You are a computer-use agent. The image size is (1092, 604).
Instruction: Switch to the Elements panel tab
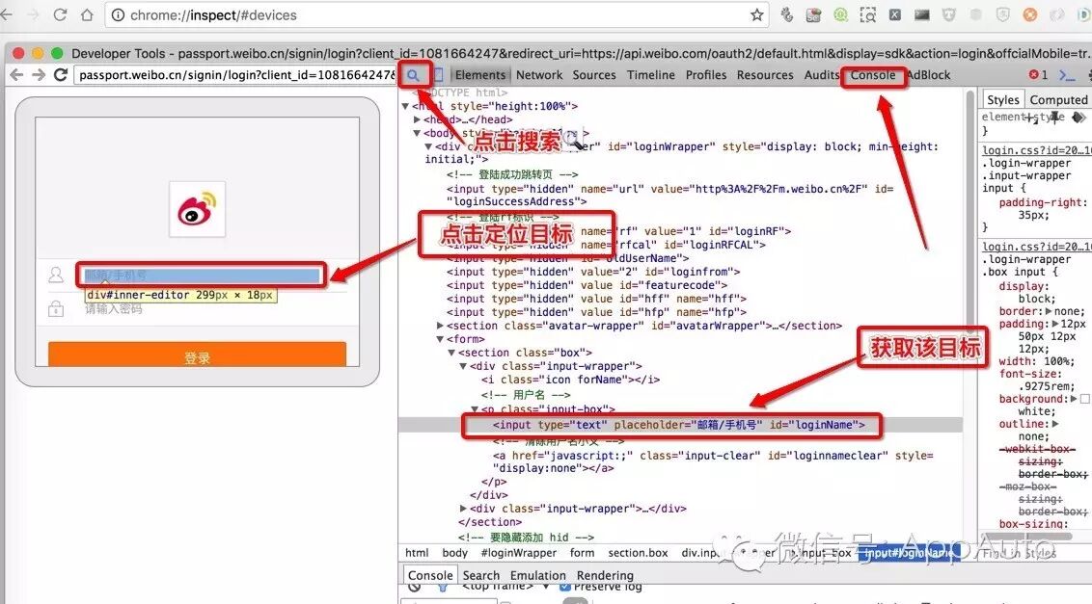click(479, 75)
